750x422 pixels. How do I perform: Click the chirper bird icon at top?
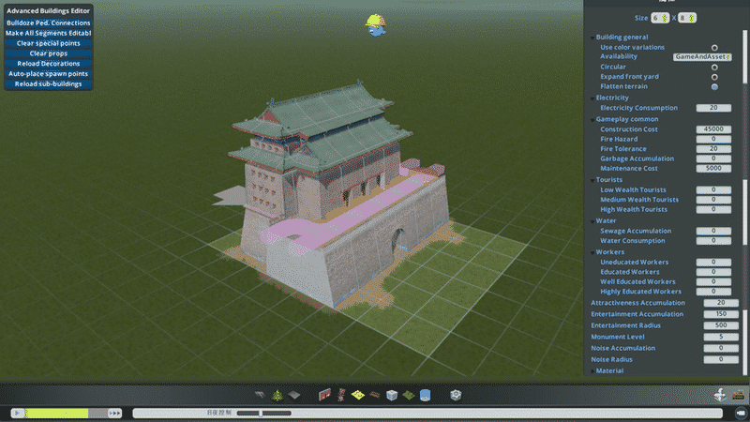pos(374,25)
